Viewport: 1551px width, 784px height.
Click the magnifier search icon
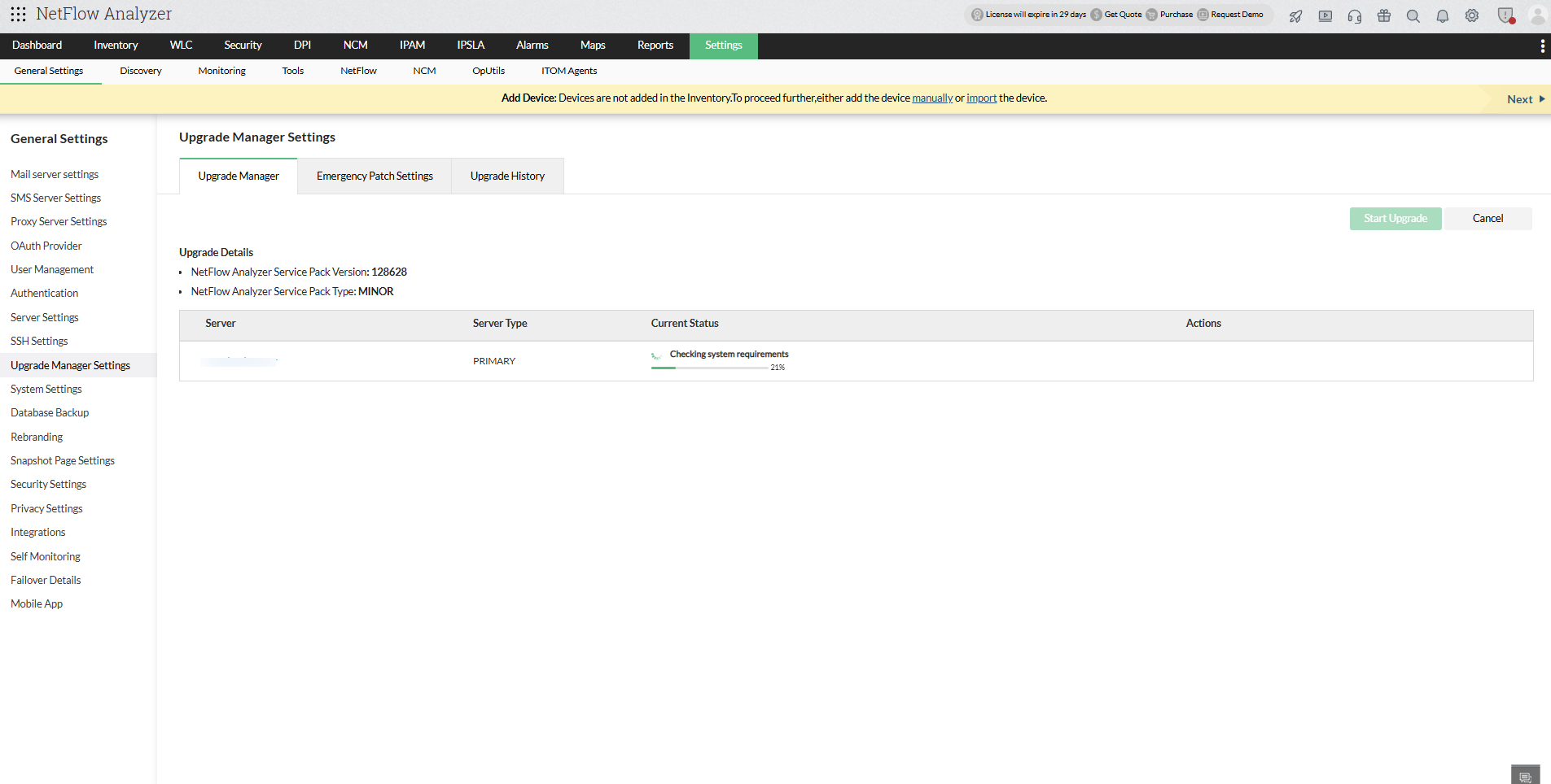coord(1413,15)
